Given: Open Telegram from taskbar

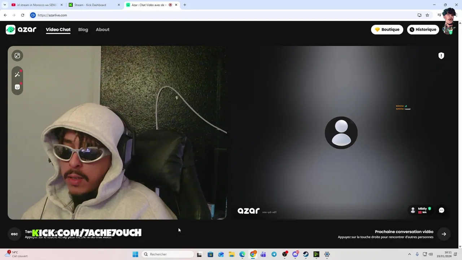Looking at the screenshot, I should tap(274, 254).
